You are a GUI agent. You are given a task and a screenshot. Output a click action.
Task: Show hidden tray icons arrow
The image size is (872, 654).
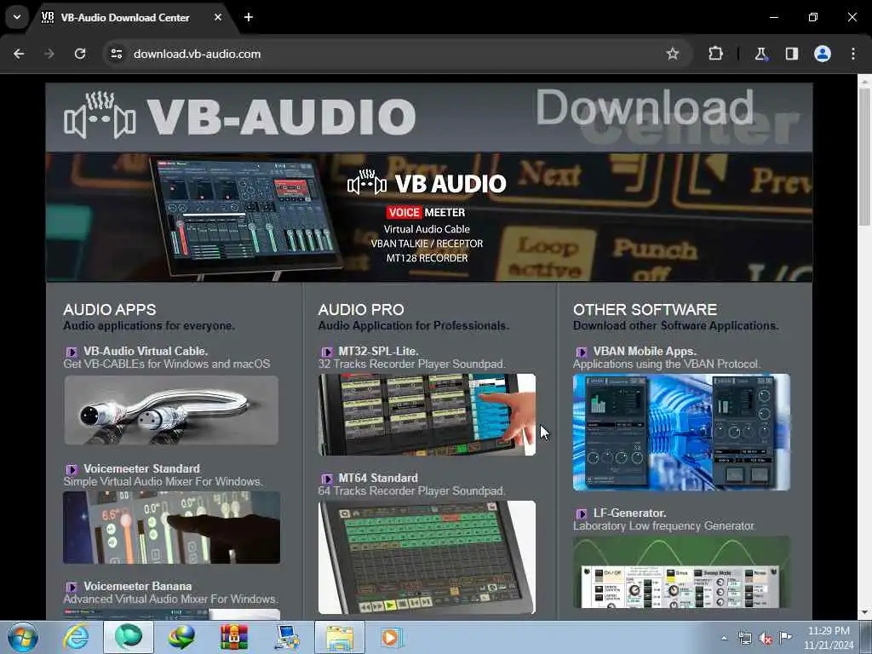point(724,639)
